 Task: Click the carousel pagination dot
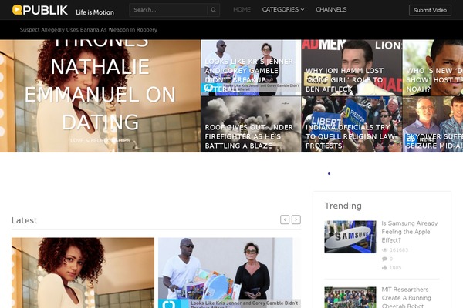(x=329, y=173)
